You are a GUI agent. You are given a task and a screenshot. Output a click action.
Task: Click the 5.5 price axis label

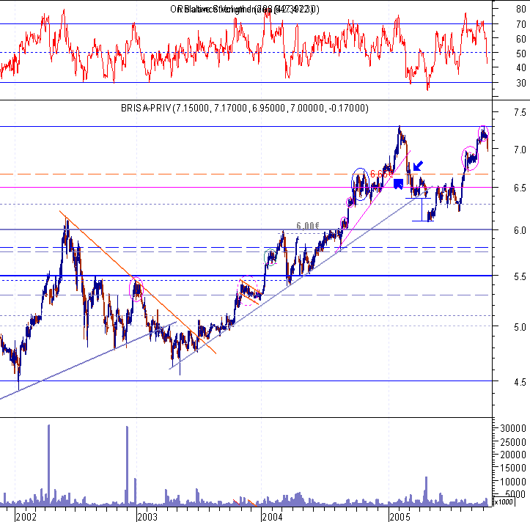tap(520, 276)
